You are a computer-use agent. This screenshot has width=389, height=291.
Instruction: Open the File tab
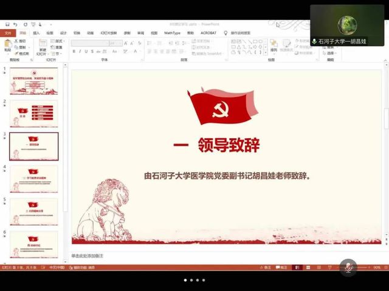(x=8, y=33)
